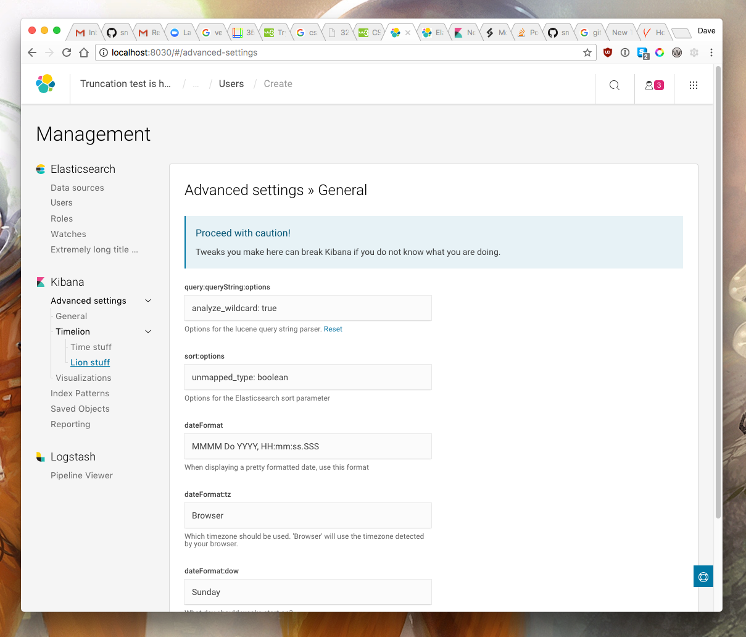Click the Elasticsearch section icon
Screen dimensions: 746x637
tap(41, 169)
